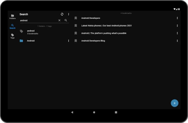Open the Android Developers bookmark

pos(90,18)
